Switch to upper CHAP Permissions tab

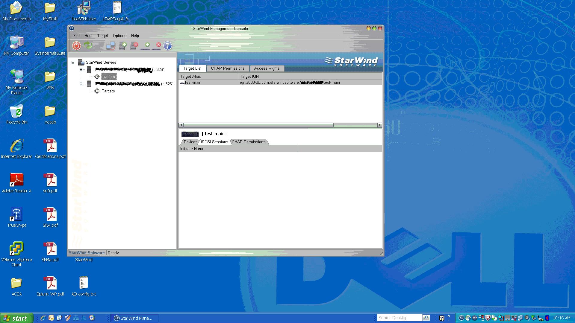(x=228, y=68)
